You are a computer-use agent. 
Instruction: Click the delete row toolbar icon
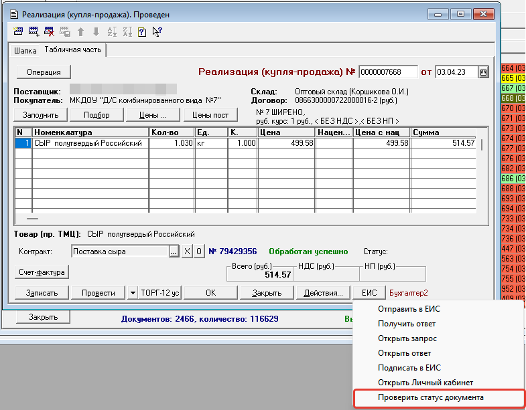[x=49, y=31]
